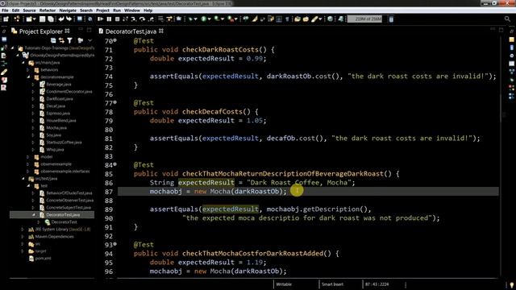Click the fold marker at line 93
The width and height of the screenshot is (516, 290).
coord(114,244)
